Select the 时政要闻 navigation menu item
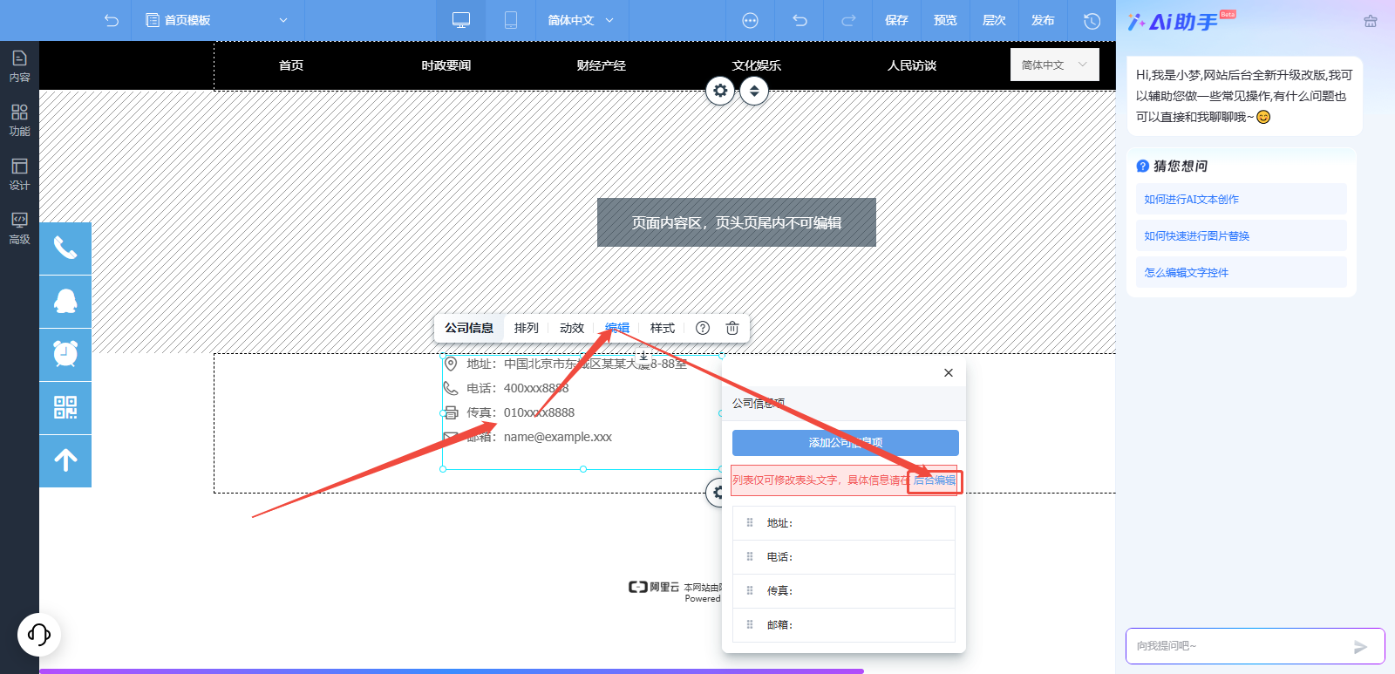 coord(446,65)
